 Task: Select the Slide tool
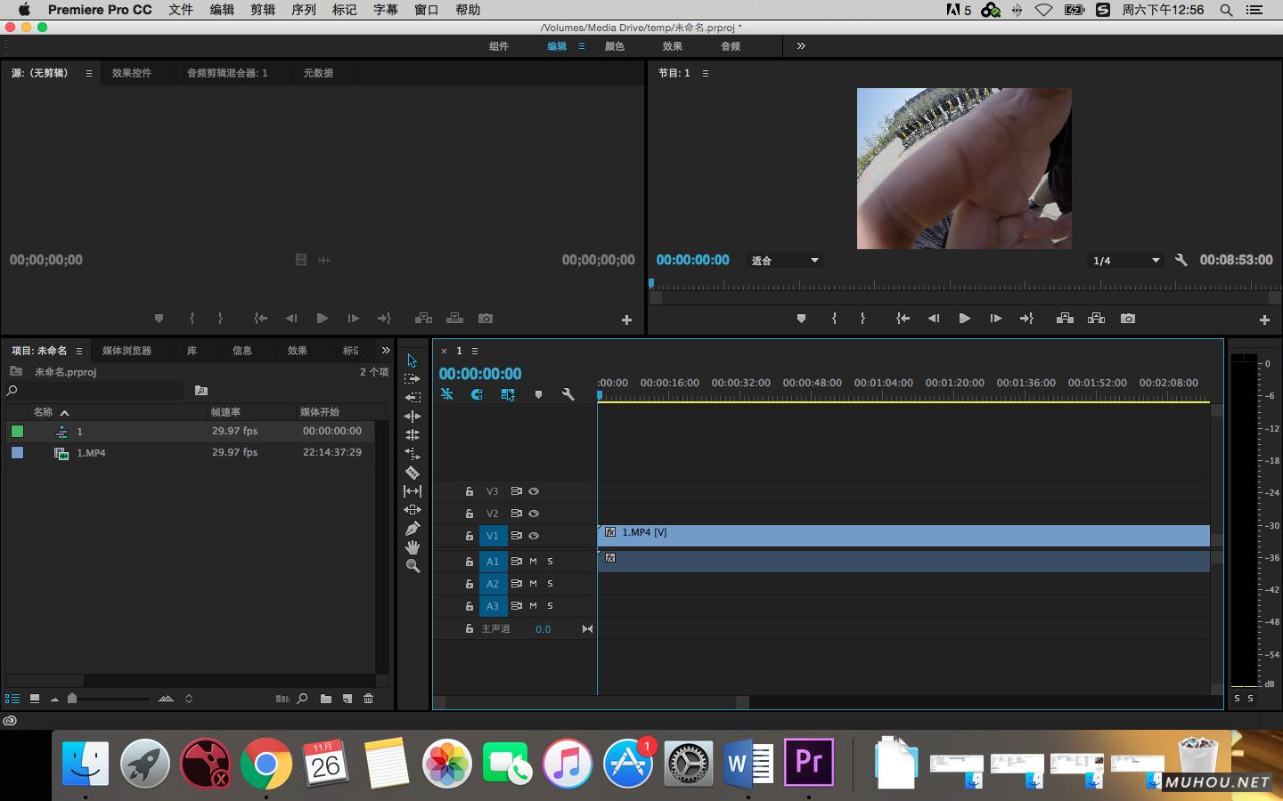413,510
